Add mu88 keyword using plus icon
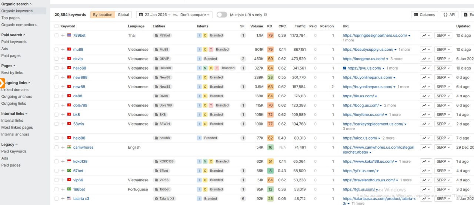Screen dimensions: 474x205 point(63,50)
